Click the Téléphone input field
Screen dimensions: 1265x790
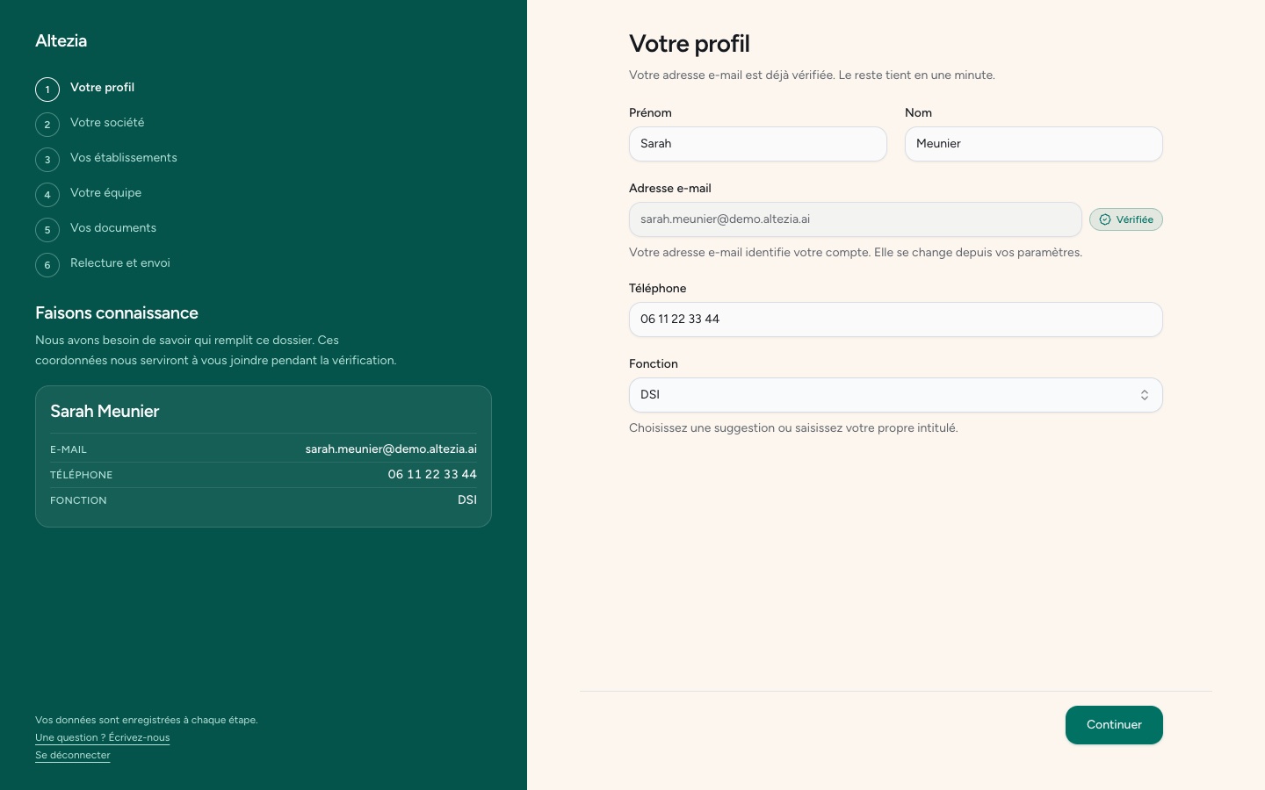coord(896,320)
